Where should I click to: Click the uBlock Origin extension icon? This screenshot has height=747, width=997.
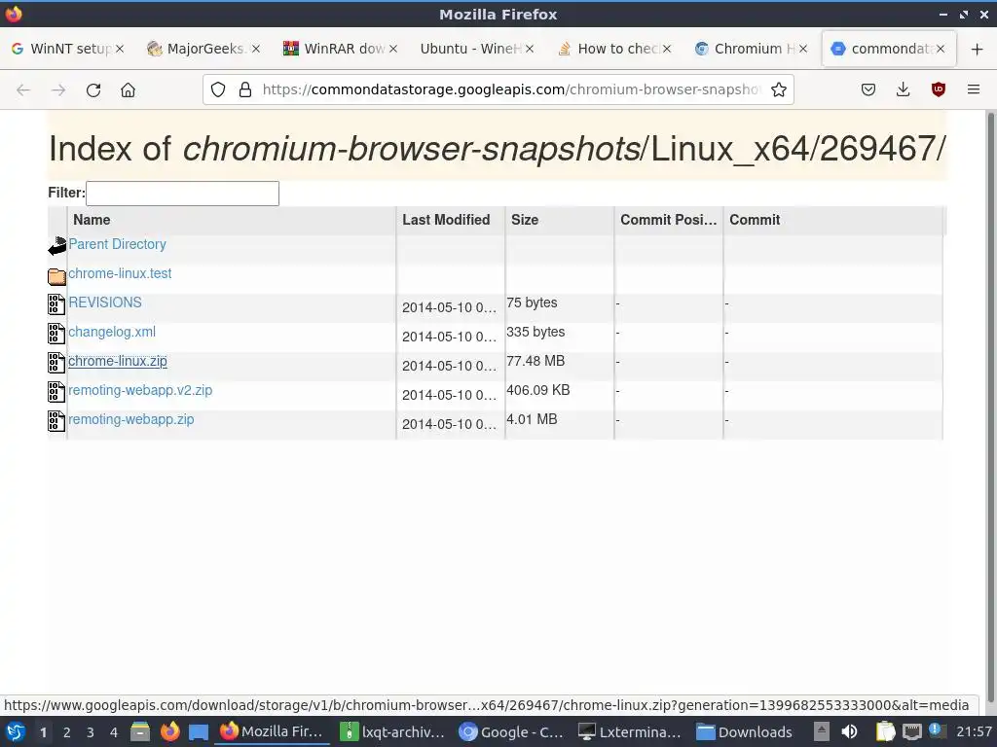point(938,89)
